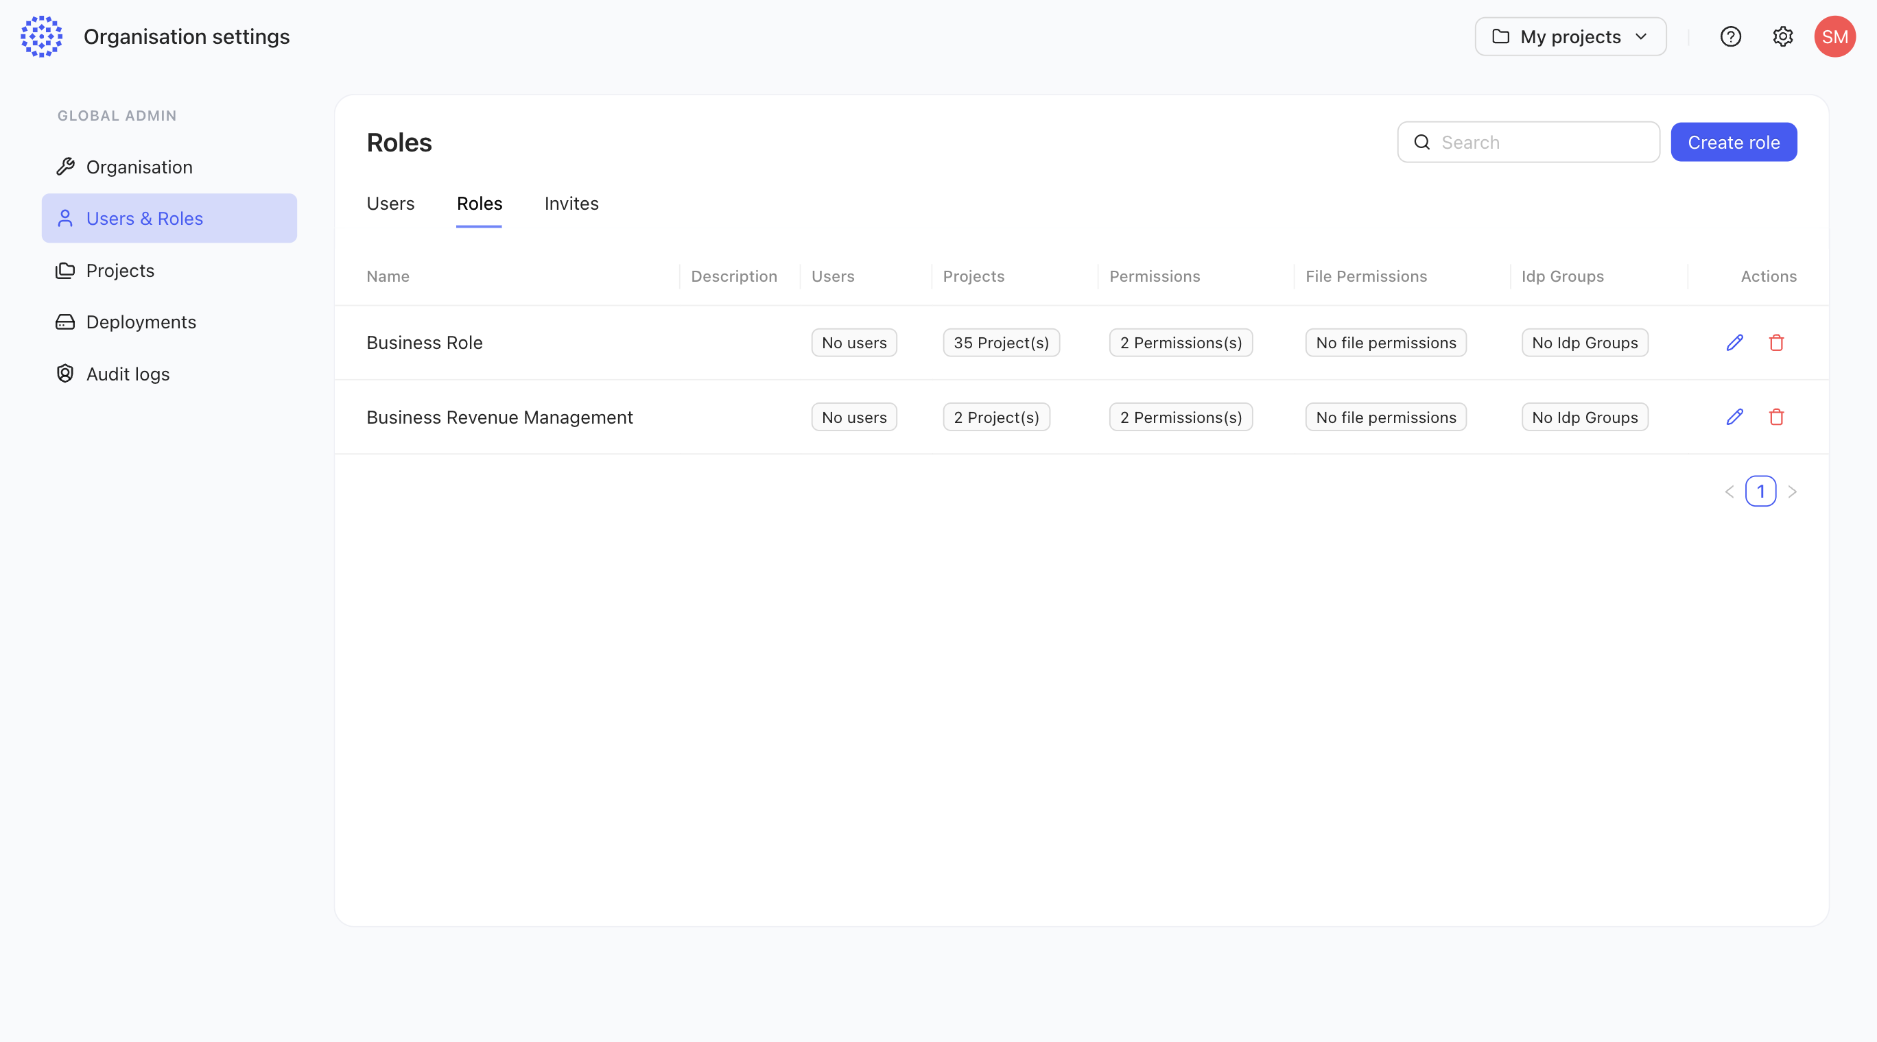This screenshot has width=1877, height=1042.
Task: Go to previous page arrow
Action: pyautogui.click(x=1729, y=492)
